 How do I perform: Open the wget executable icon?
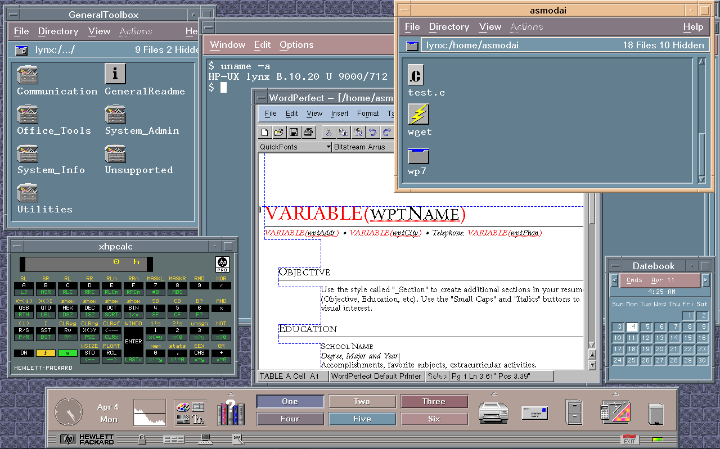click(x=418, y=115)
